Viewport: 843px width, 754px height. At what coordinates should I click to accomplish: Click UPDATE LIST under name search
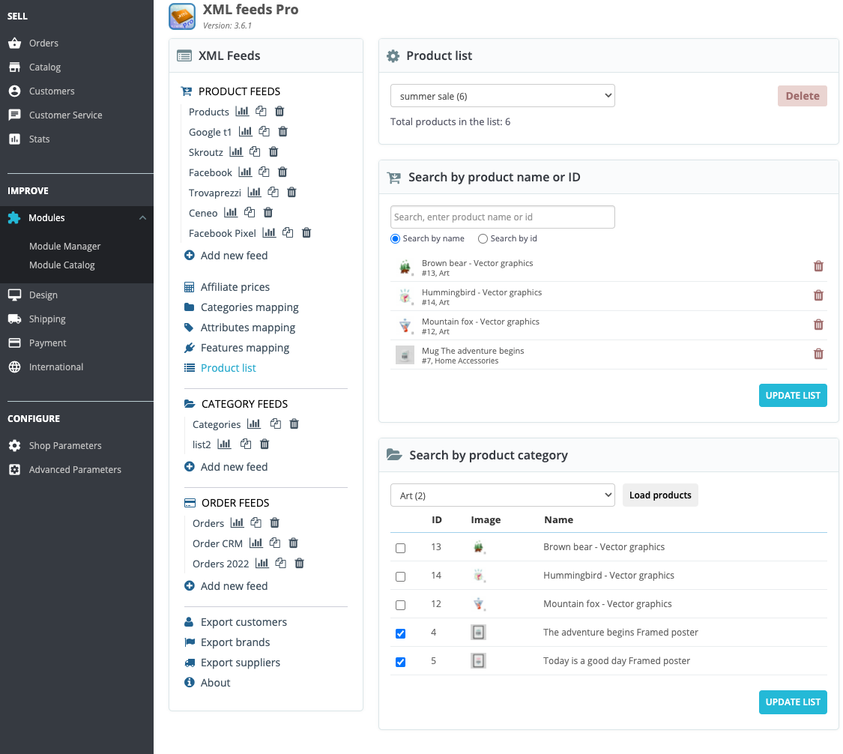793,395
